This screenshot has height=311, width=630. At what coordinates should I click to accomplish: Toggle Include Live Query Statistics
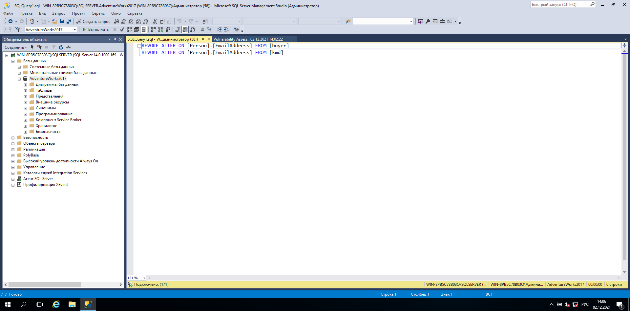[x=161, y=29]
